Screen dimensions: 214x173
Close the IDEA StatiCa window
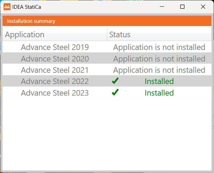(x=203, y=7)
